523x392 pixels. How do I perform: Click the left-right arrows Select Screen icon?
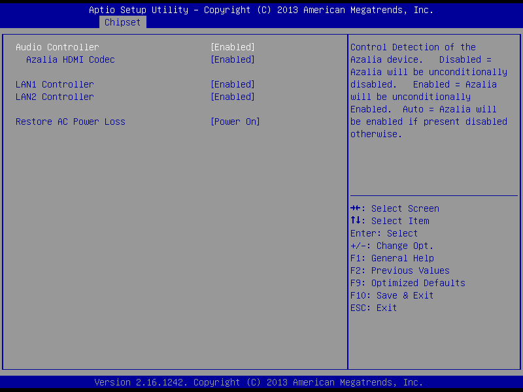(x=356, y=208)
